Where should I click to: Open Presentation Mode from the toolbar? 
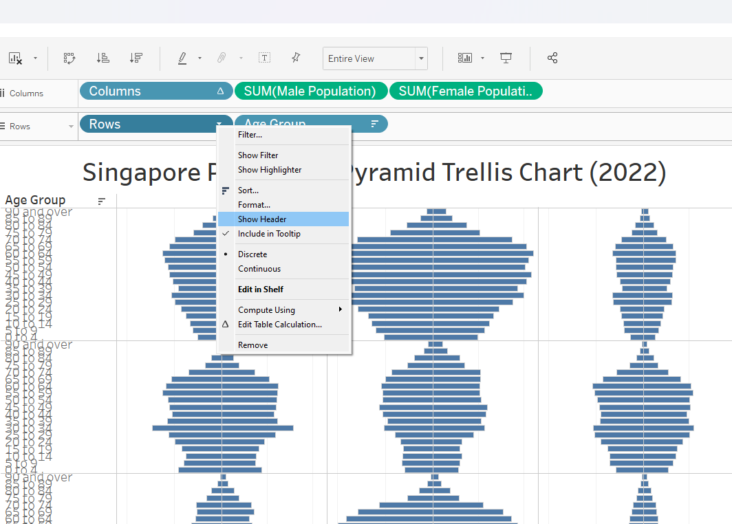coord(506,58)
